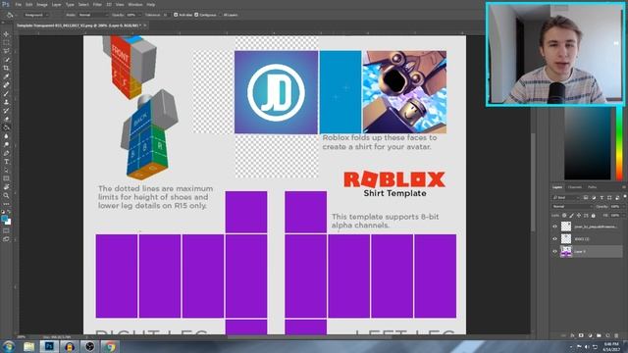
Task: Lock layer position icon
Action: coord(579,216)
